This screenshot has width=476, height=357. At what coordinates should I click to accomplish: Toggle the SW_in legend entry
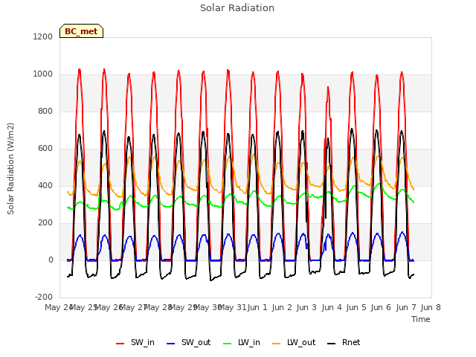pyautogui.click(x=135, y=342)
